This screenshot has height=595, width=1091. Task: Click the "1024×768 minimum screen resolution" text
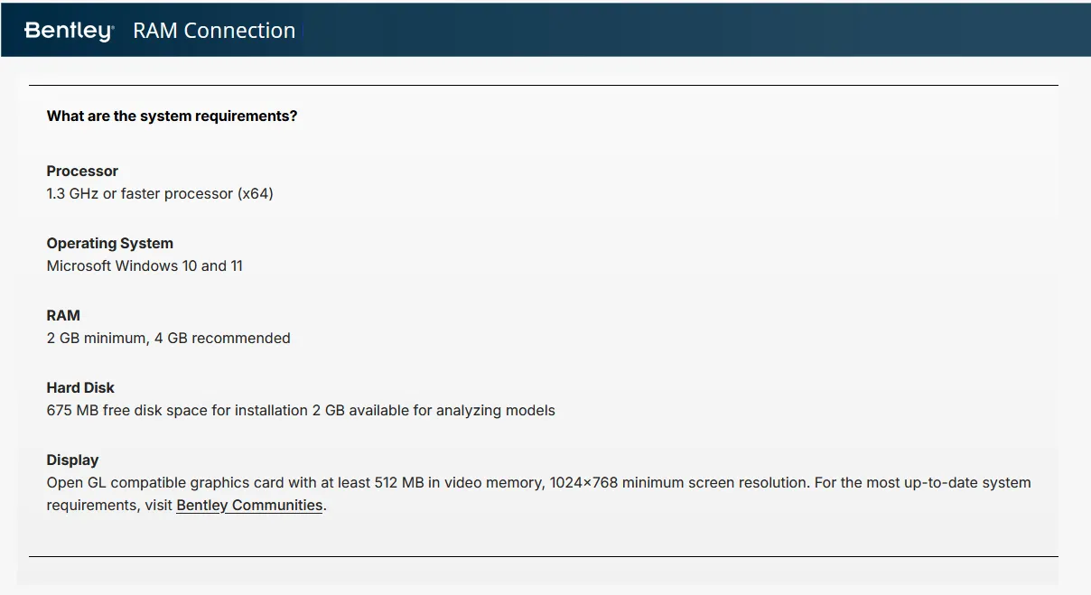(x=676, y=483)
